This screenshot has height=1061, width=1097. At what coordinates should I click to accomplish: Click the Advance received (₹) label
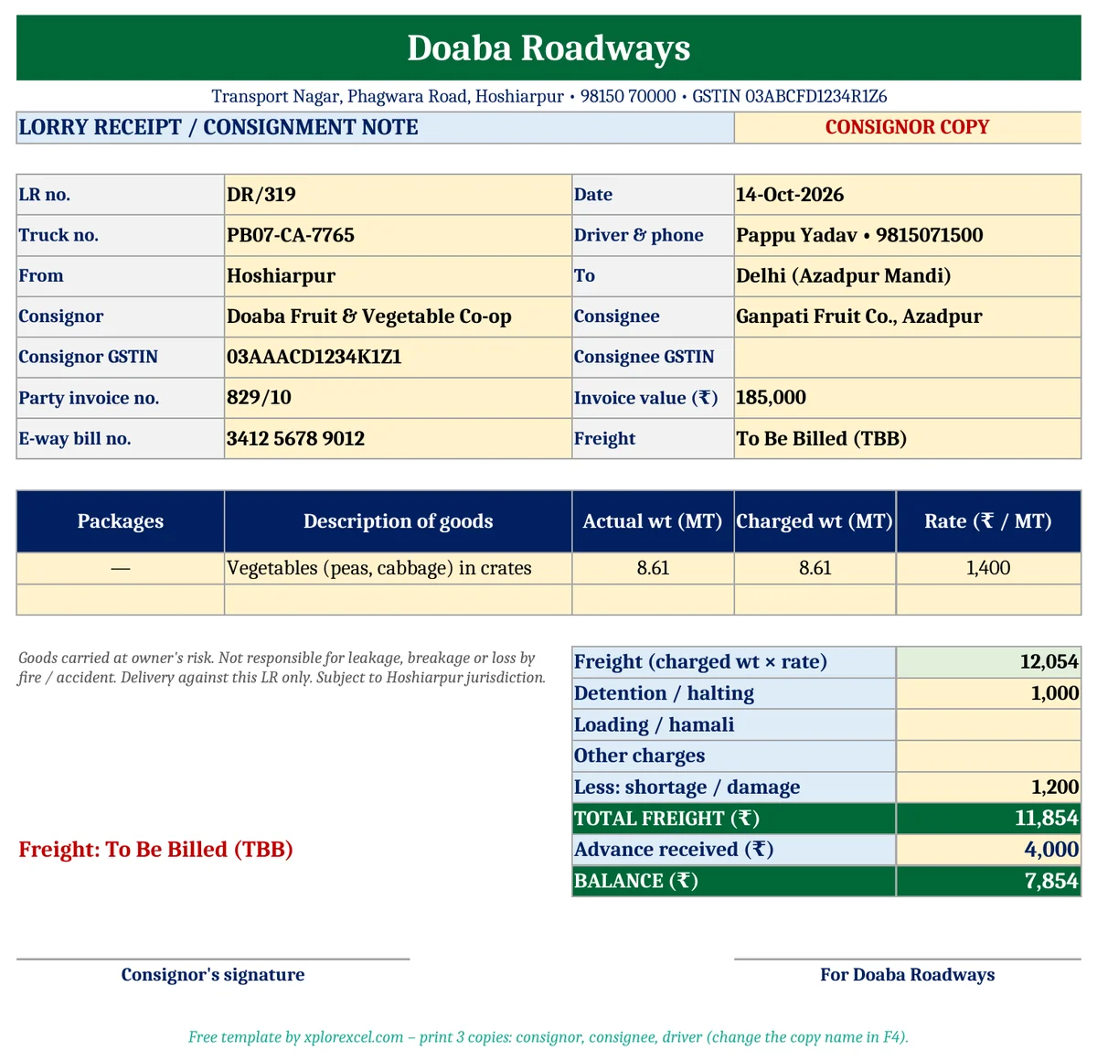[734, 850]
